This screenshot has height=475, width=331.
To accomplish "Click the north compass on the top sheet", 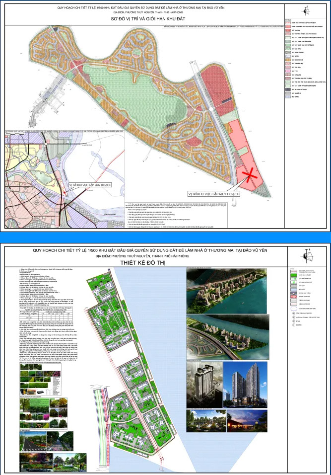I will [x=306, y=11].
